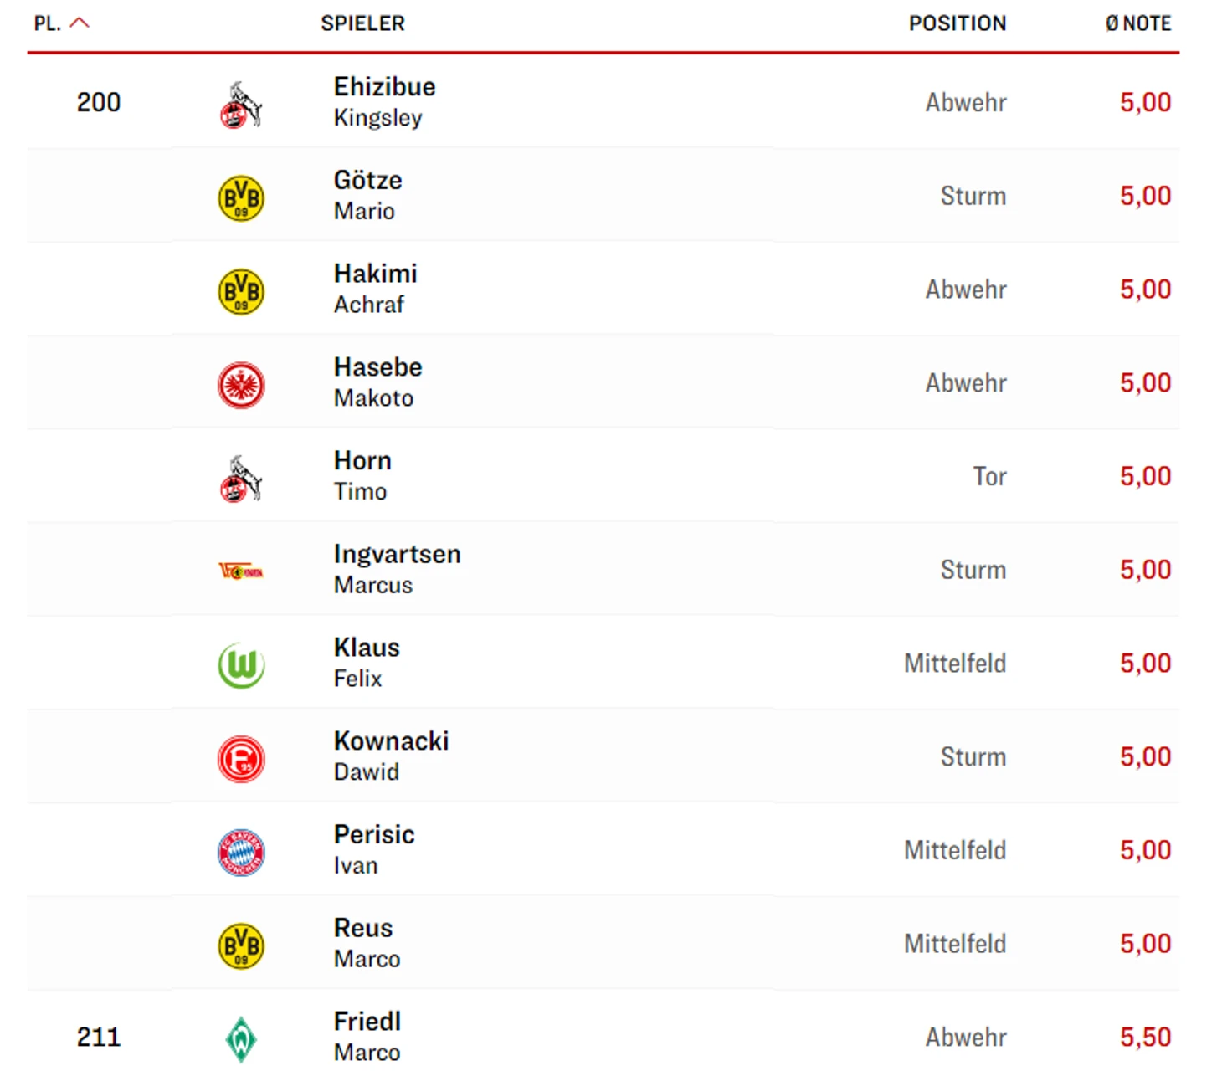
Task: Open Mario Götze player link
Action: (x=367, y=181)
